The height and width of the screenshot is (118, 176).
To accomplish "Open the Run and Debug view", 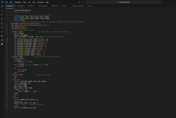I will pyautogui.click(x=2, y=19).
